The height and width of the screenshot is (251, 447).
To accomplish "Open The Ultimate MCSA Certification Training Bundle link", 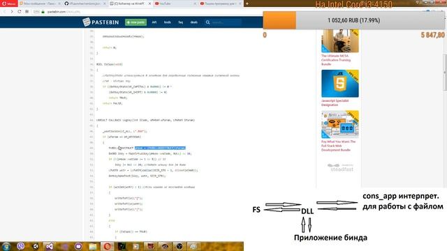I will pyautogui.click(x=336, y=60).
